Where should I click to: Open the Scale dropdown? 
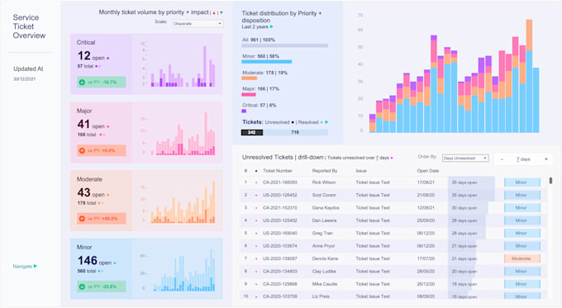[198, 24]
